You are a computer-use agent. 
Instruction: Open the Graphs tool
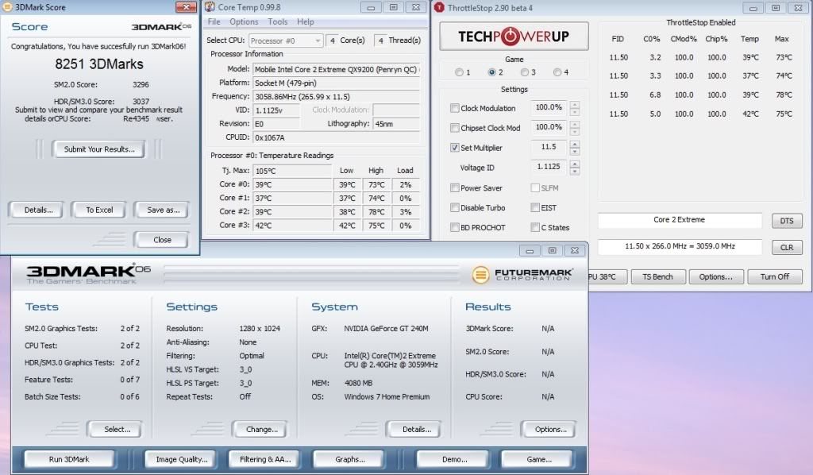point(349,459)
